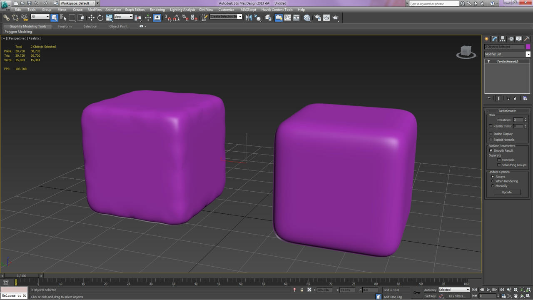533x300 pixels.
Task: Click the Update button in Update Options
Action: [507, 192]
